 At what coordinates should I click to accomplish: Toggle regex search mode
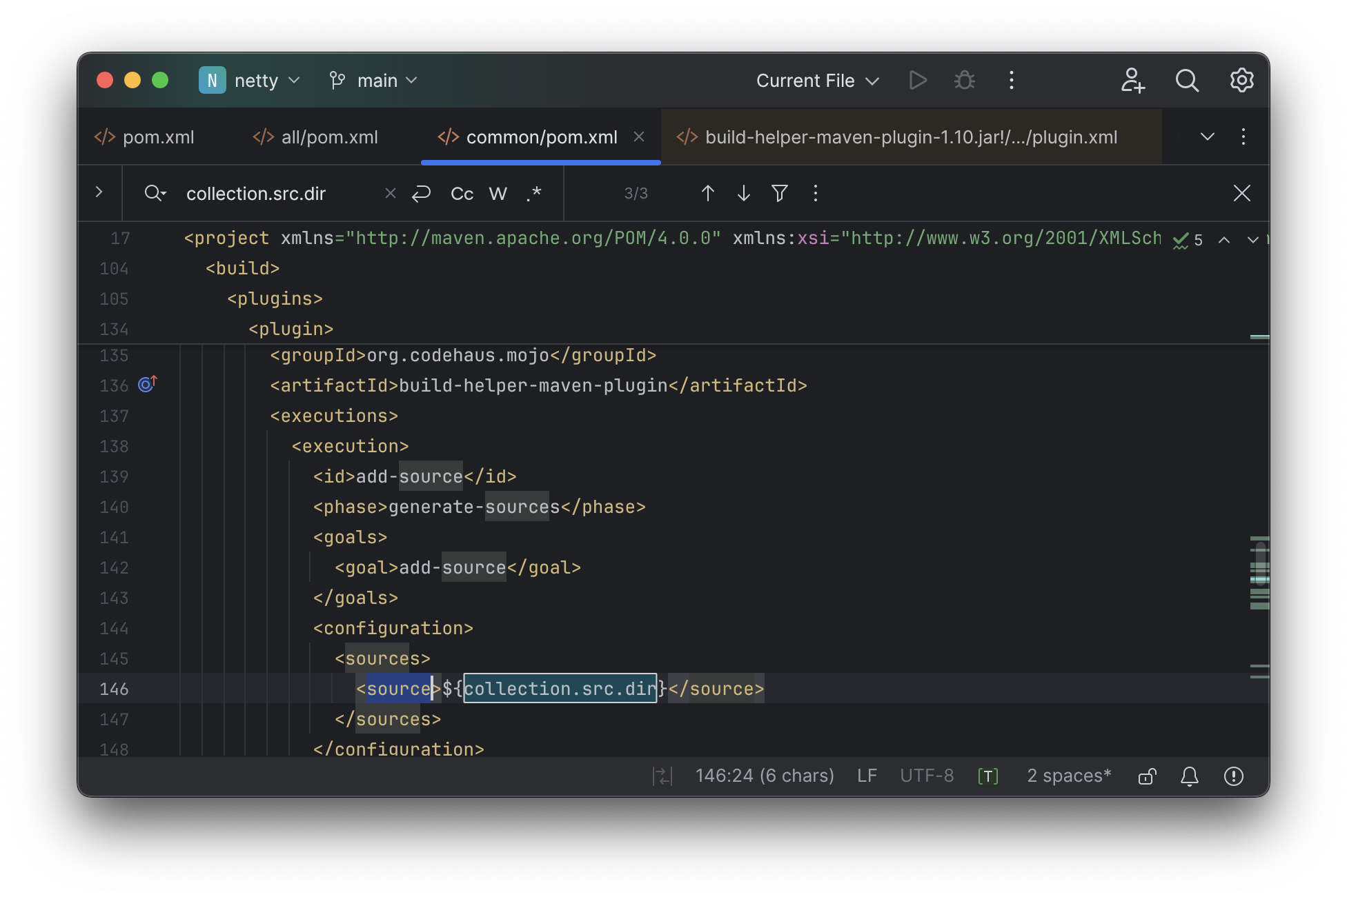533,193
